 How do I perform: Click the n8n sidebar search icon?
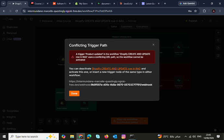pyautogui.click(x=26, y=19)
